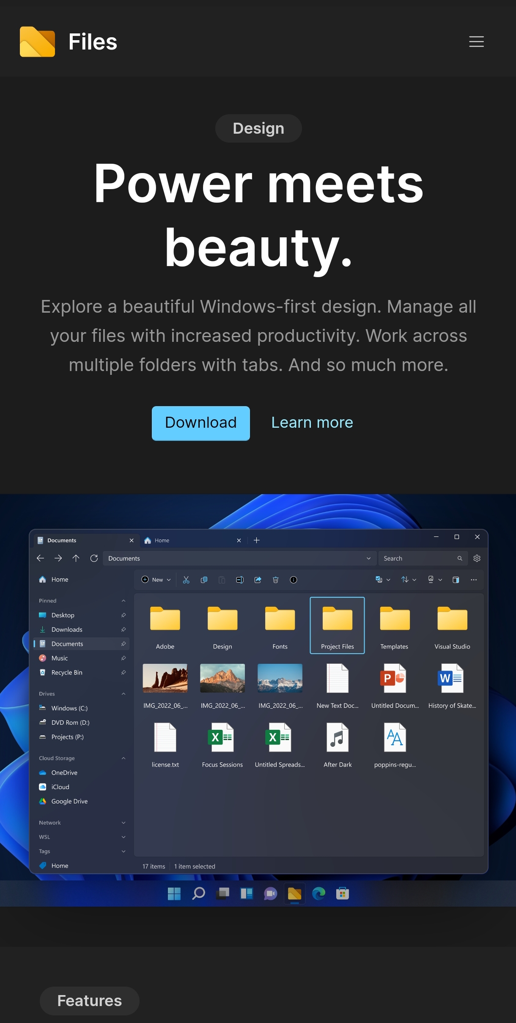Open the more options ellipsis menu
516x1023 pixels.
(x=474, y=580)
